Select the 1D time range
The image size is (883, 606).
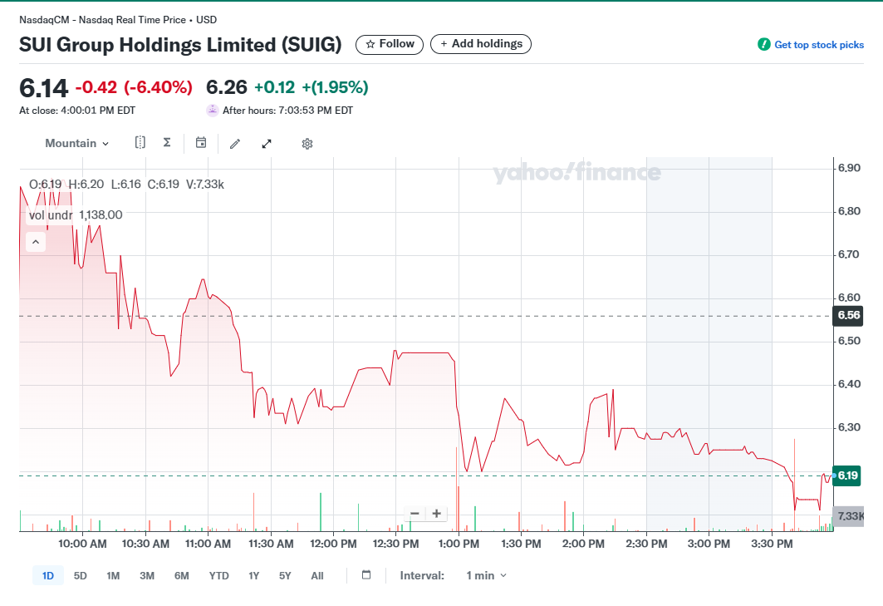[48, 575]
